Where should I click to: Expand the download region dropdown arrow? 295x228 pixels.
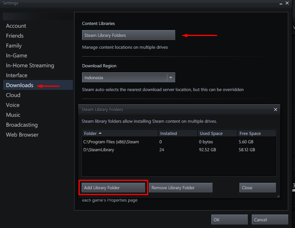171,77
